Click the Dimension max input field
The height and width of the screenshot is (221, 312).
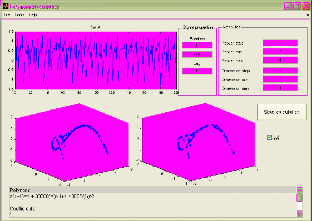click(280, 88)
